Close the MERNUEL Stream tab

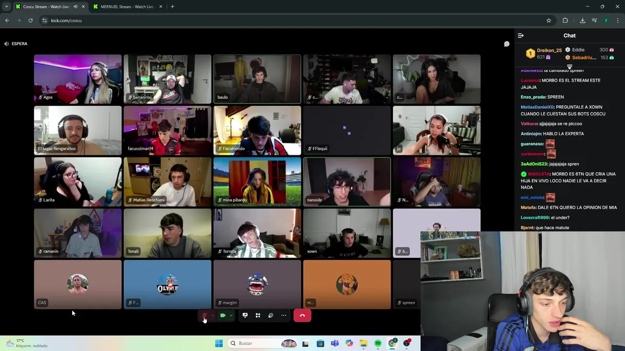pyautogui.click(x=161, y=7)
